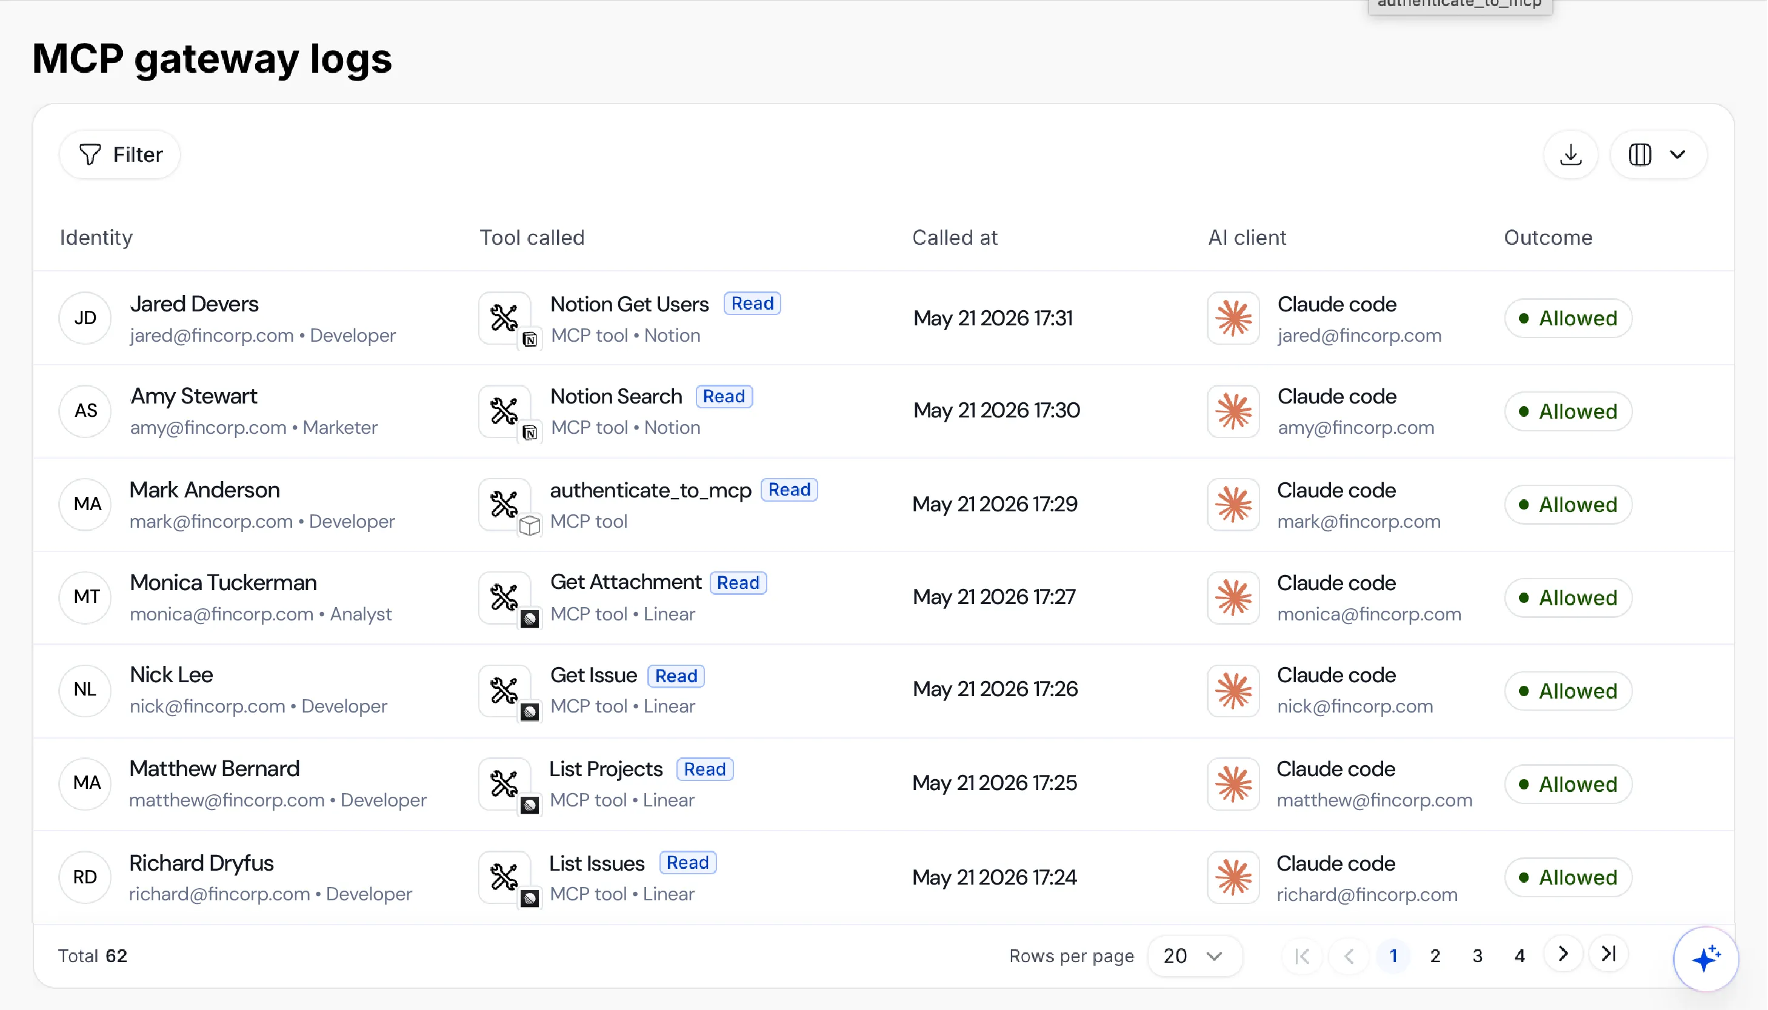Click timestamp May 21 2026 17:29

click(995, 504)
